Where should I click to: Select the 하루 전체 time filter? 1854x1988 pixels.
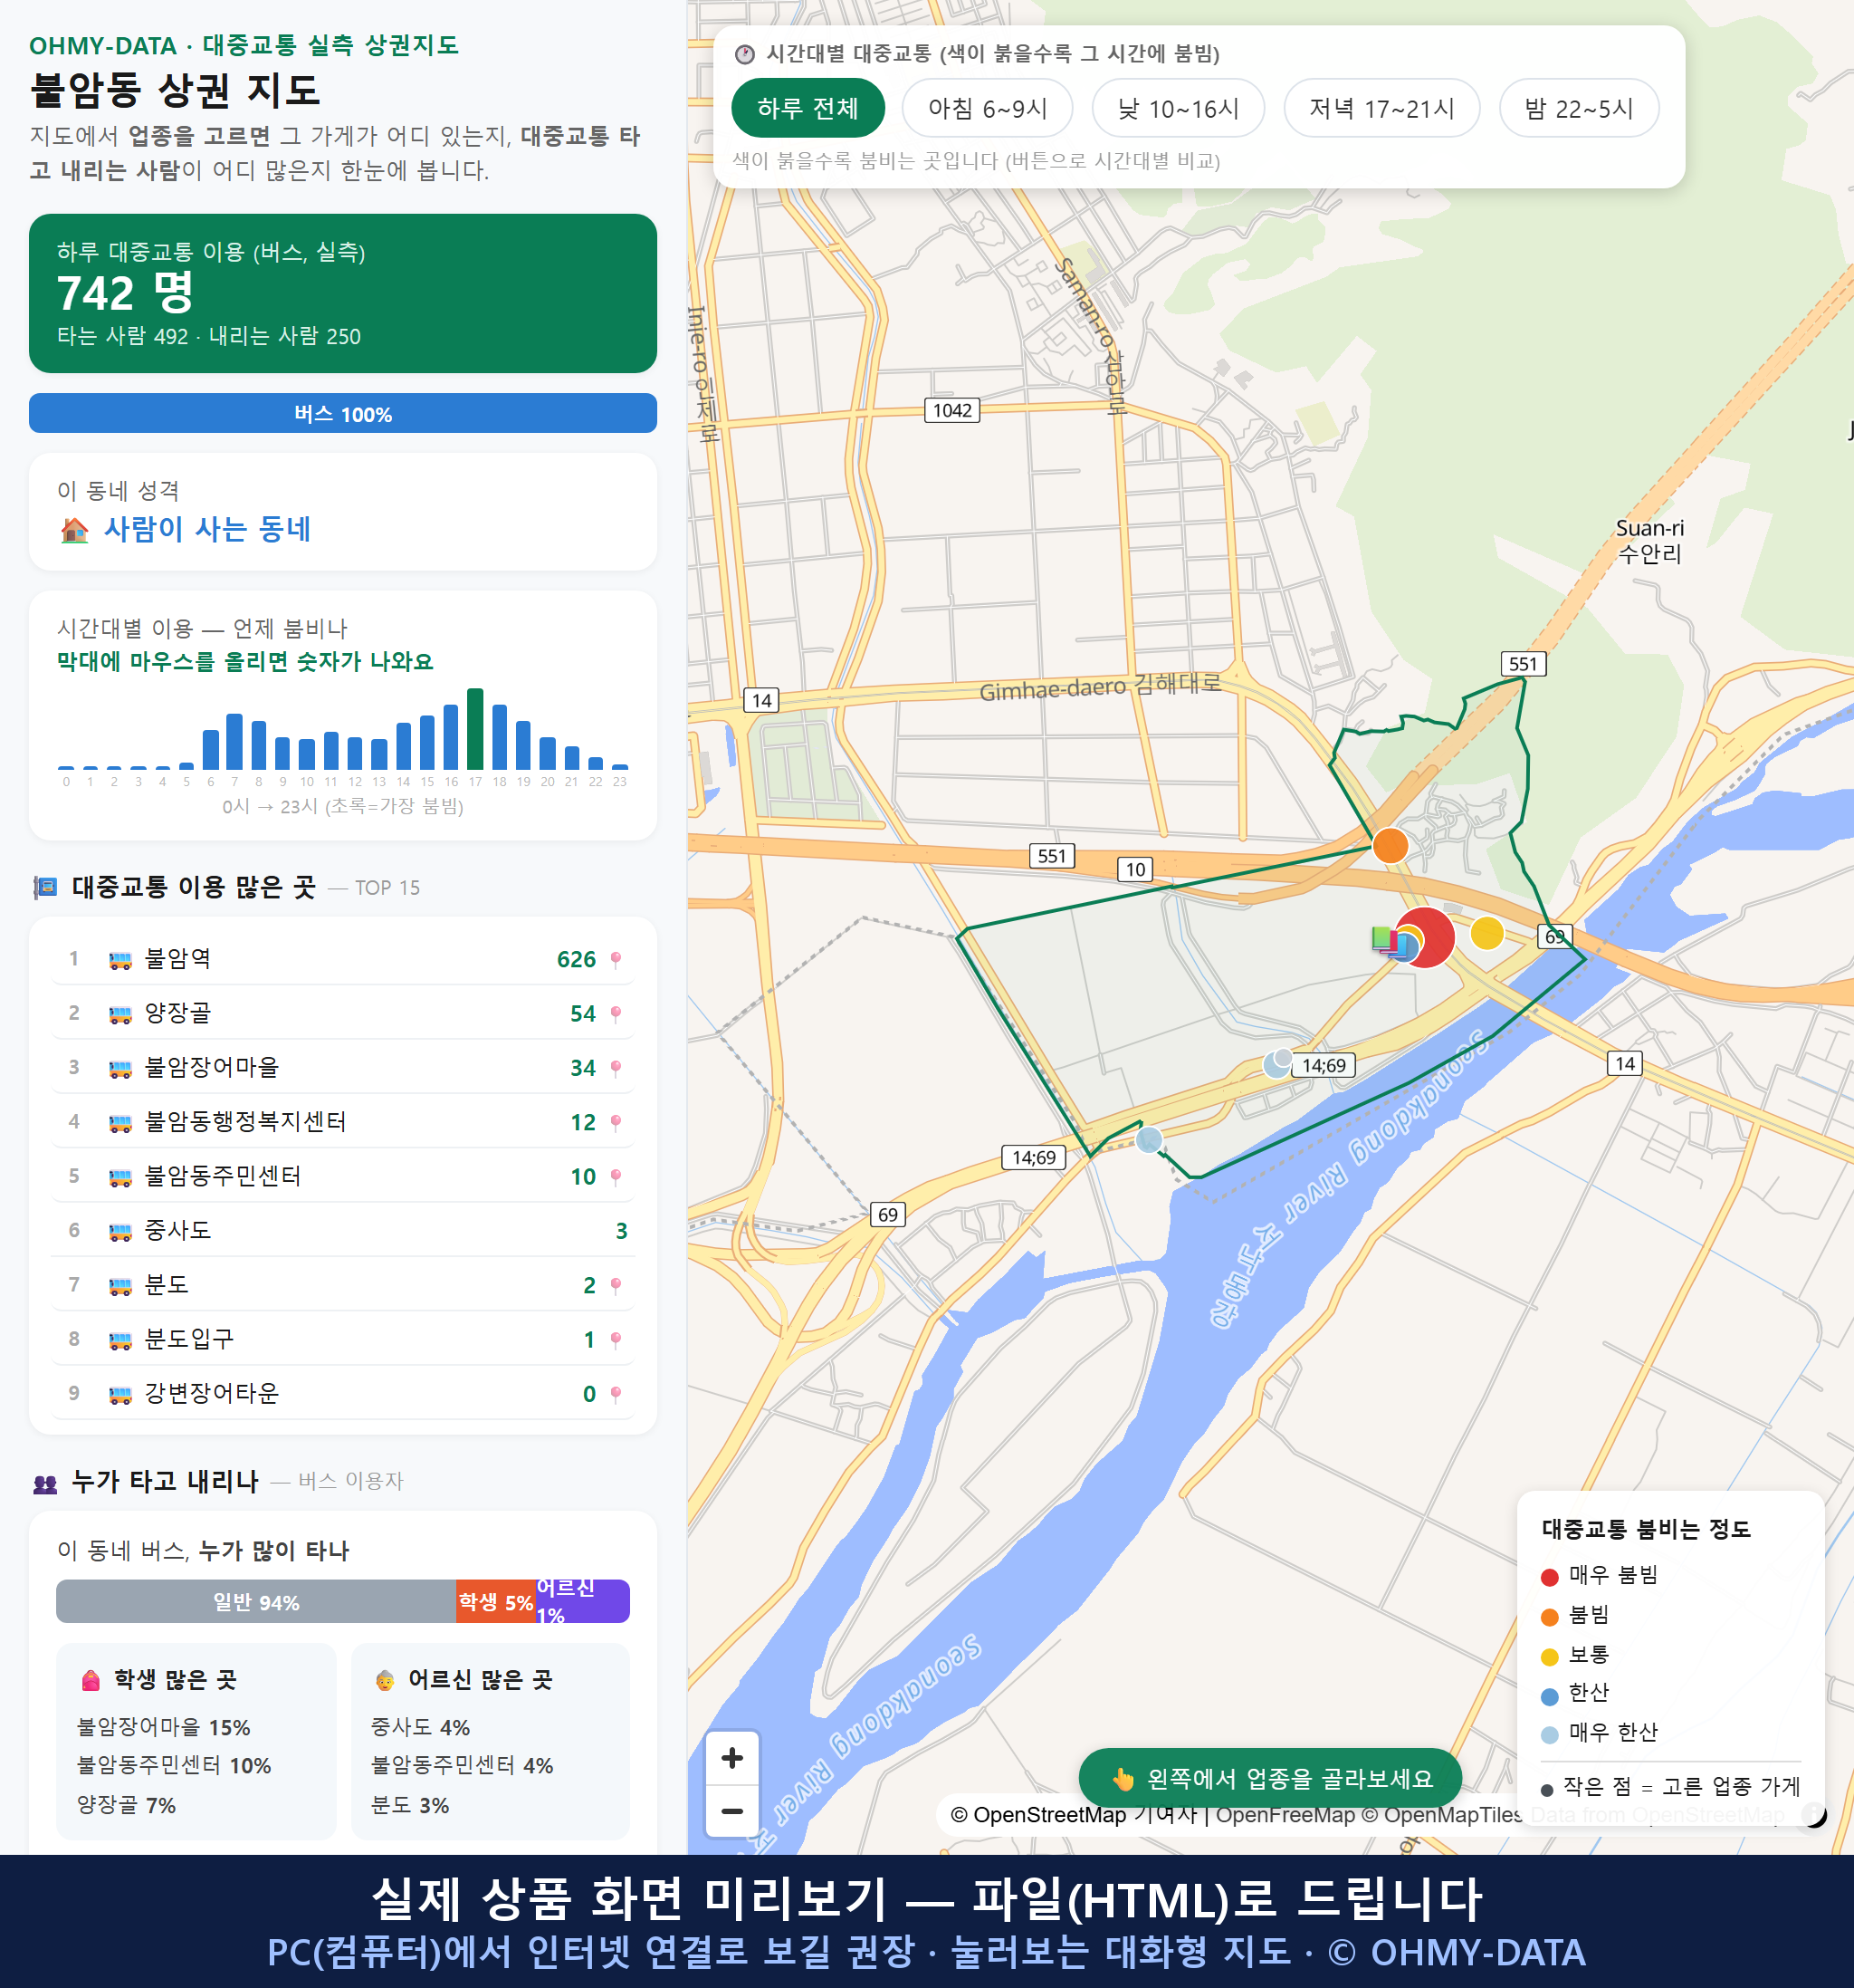pos(808,108)
